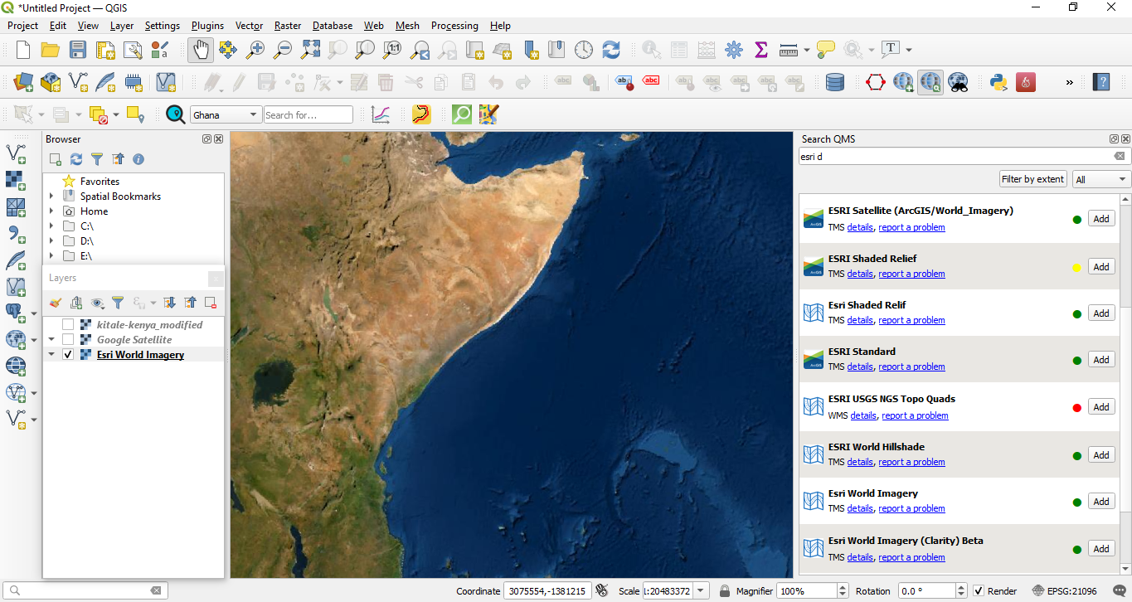Open the toolbar overflow chevron
This screenshot has height=602, width=1132.
pos(1069,82)
